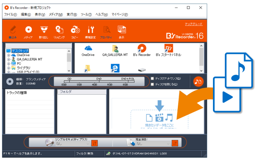Expand the PC tree node
The width and height of the screenshot is (256, 161).
pos(8,64)
